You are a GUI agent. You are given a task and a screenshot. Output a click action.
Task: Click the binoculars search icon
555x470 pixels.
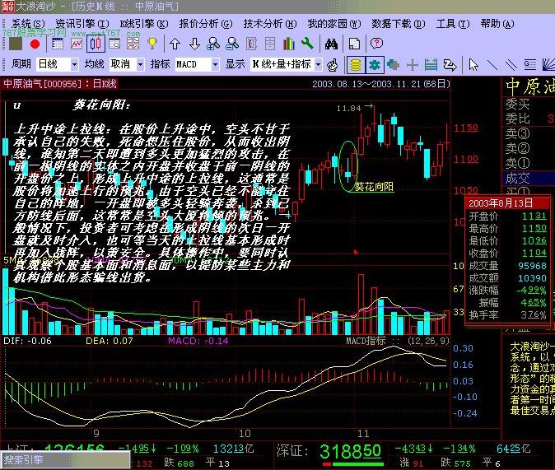[x=331, y=44]
